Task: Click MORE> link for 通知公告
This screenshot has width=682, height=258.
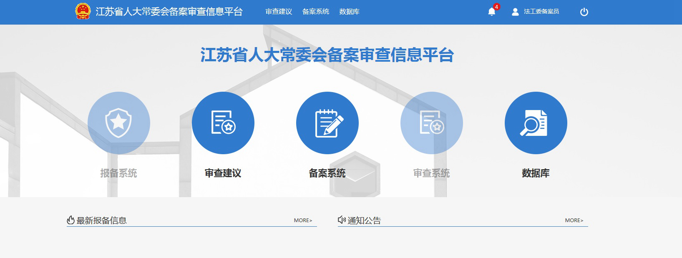Action: tap(574, 220)
